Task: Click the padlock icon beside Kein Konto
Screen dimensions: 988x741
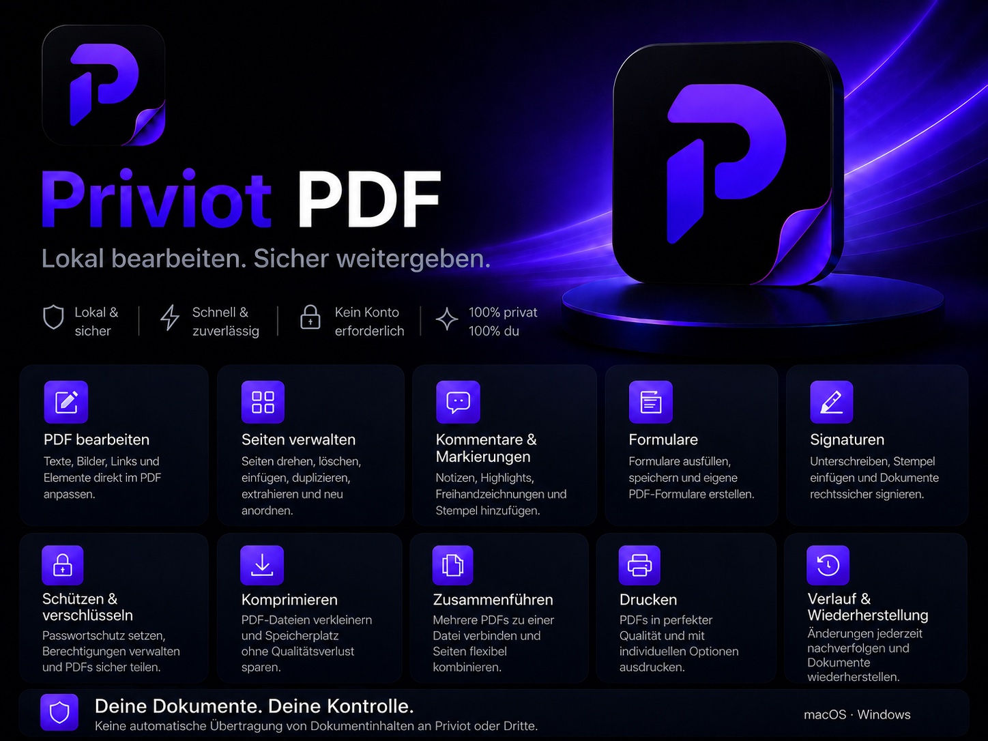Action: [310, 317]
